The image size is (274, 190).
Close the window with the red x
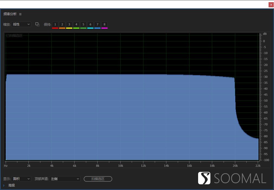click(271, 5)
